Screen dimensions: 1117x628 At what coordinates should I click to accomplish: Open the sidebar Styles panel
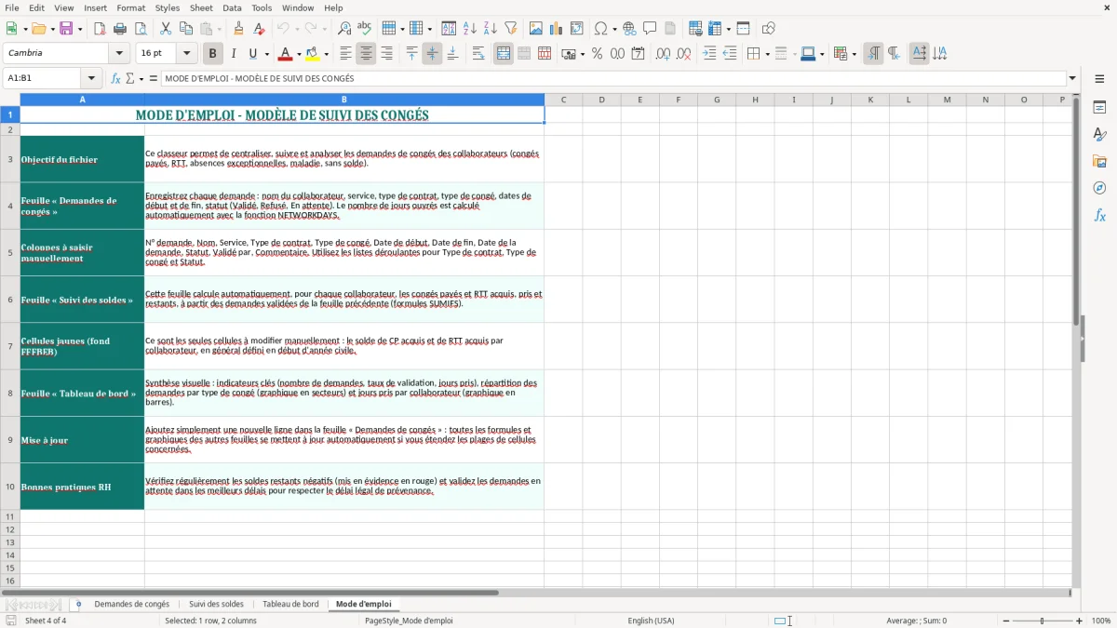pos(1099,134)
